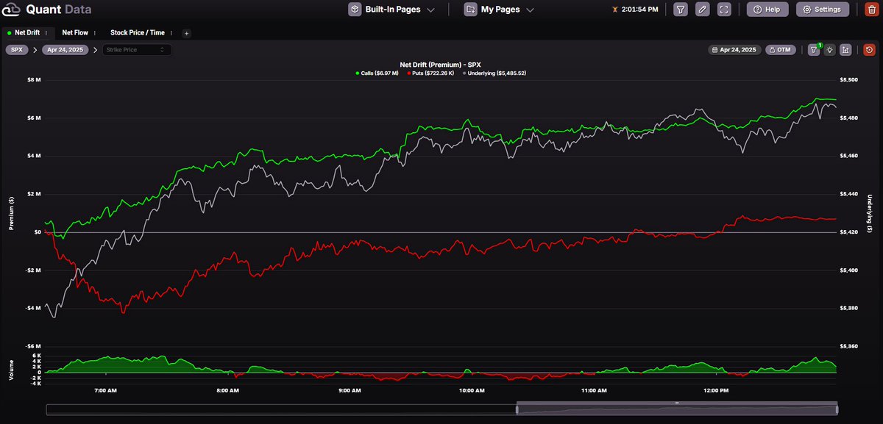Open the Settings button

click(x=823, y=10)
